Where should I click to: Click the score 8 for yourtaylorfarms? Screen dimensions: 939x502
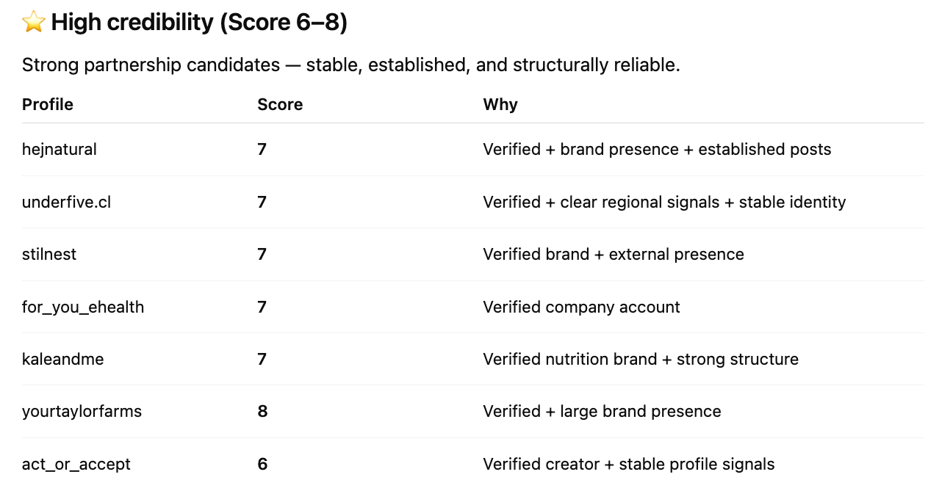tap(262, 411)
